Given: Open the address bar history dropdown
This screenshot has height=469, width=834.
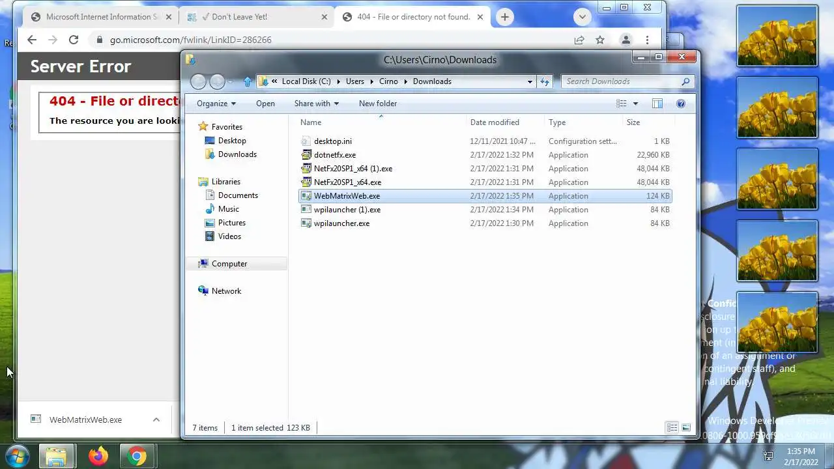Looking at the screenshot, I should click(530, 81).
